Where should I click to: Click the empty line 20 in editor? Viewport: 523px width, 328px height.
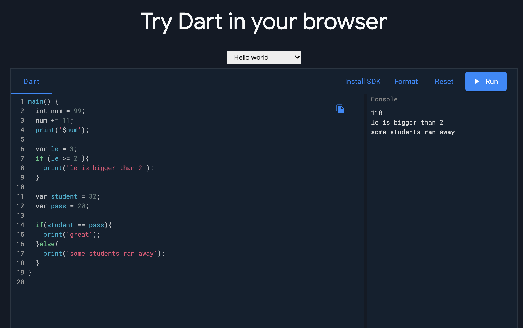tap(106, 282)
